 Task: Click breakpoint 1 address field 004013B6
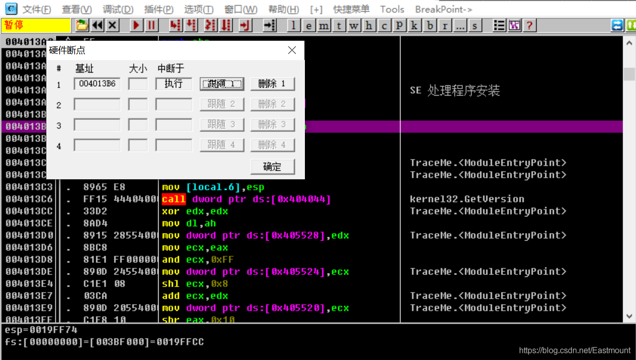(97, 84)
